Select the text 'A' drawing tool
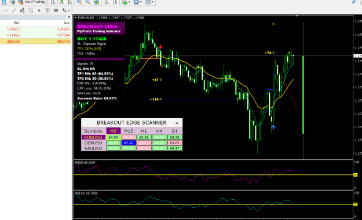This screenshot has height=220, width=362. pos(39,10)
